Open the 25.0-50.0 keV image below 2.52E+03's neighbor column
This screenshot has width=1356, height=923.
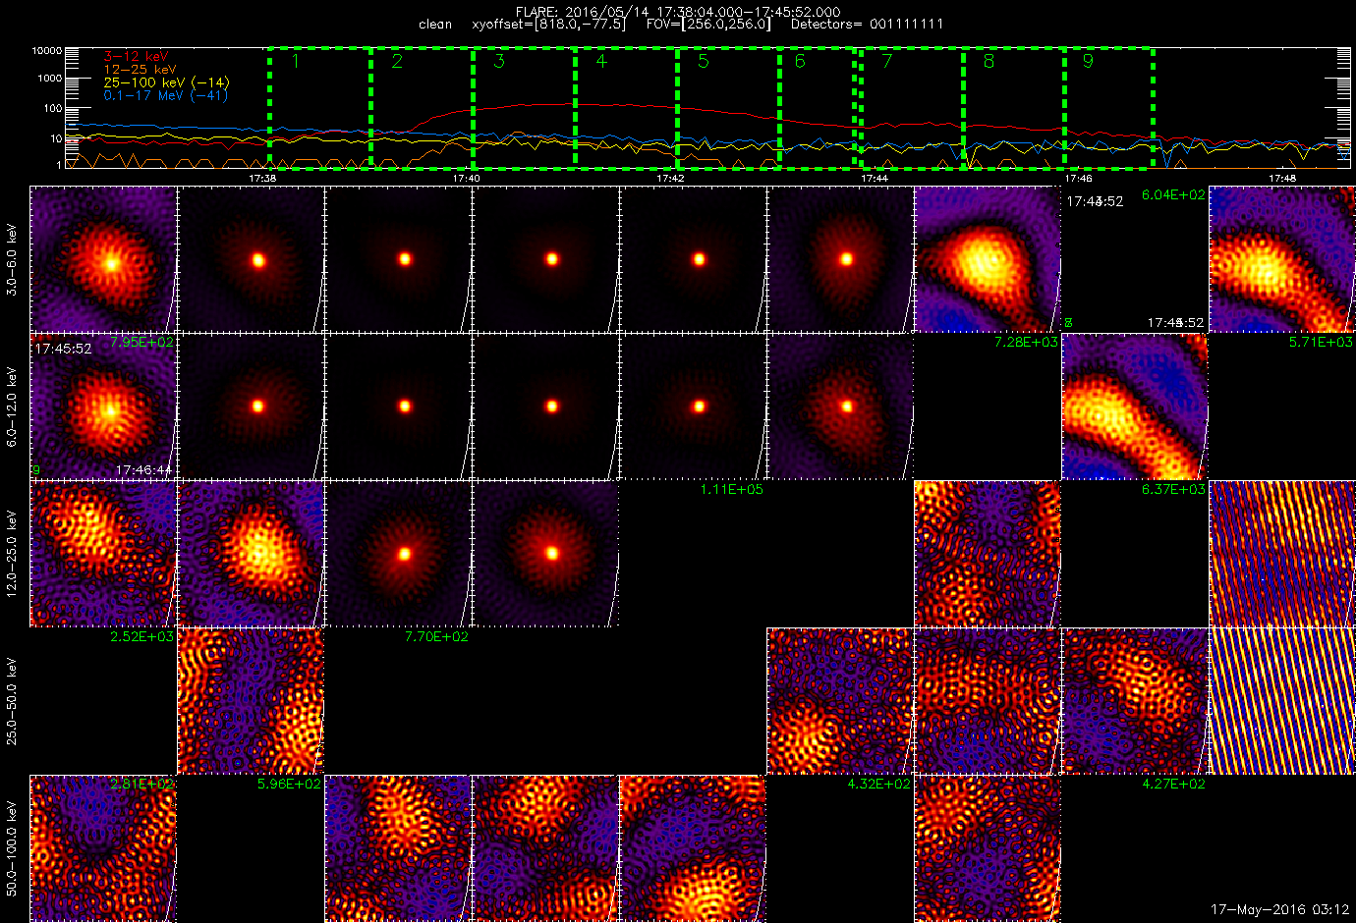tap(251, 701)
